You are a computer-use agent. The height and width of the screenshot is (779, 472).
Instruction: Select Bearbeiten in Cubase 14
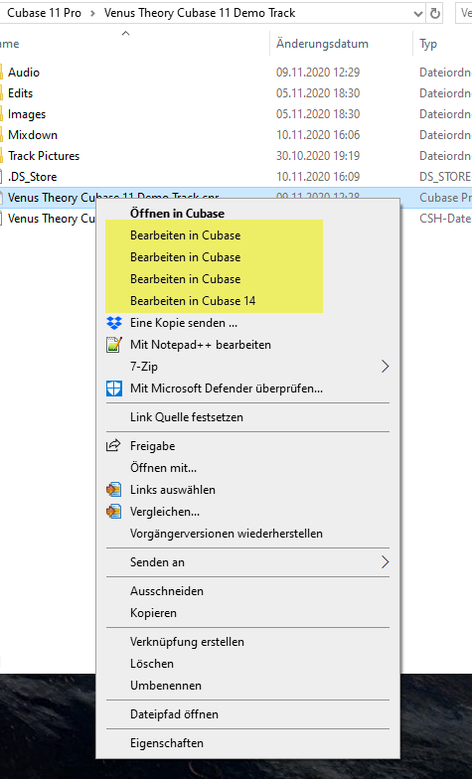pyautogui.click(x=193, y=301)
